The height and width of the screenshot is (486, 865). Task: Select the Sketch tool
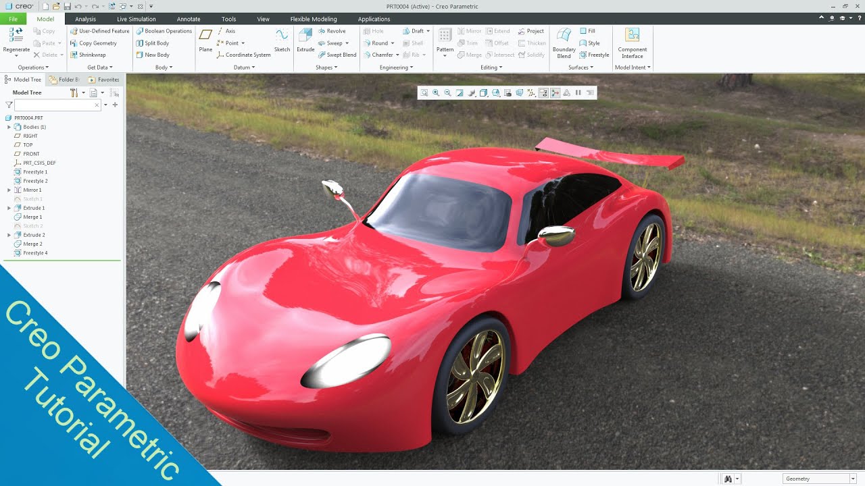tap(282, 40)
